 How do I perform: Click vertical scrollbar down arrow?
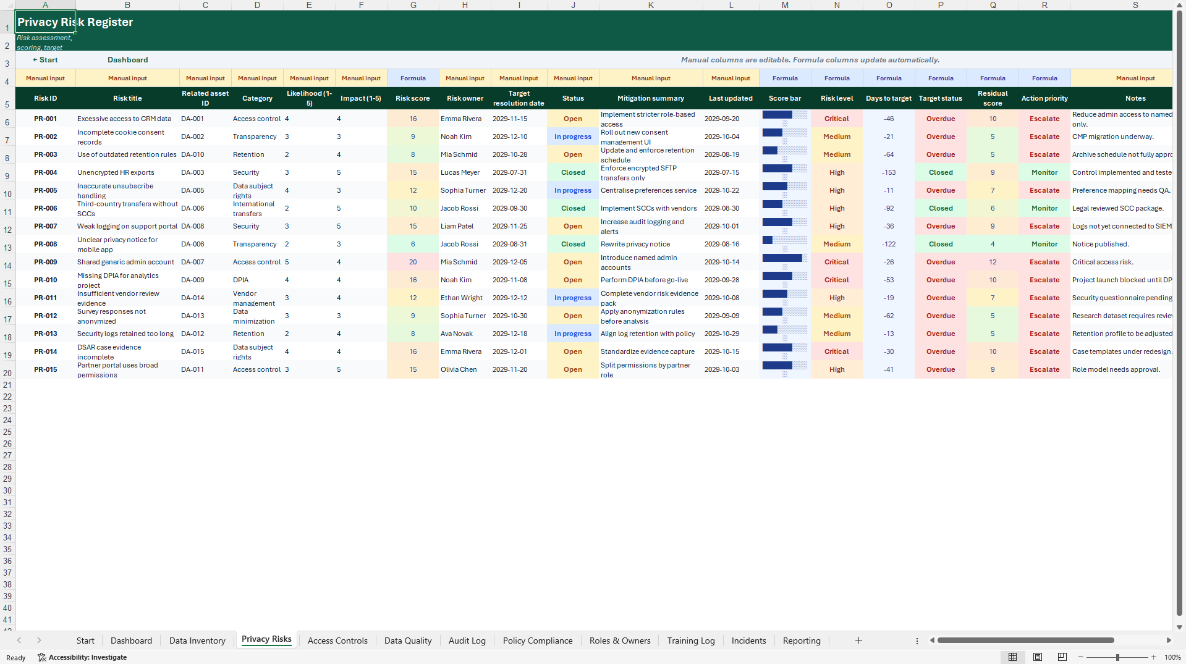[x=1180, y=627]
